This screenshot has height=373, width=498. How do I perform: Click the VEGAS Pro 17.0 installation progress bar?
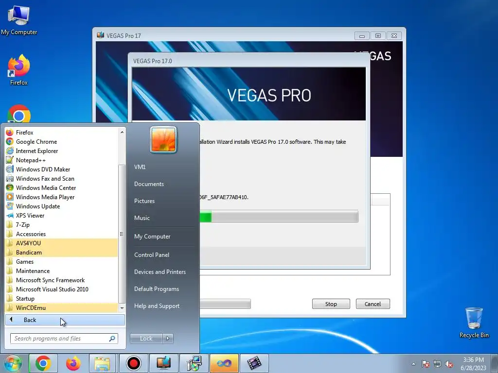pyautogui.click(x=279, y=216)
